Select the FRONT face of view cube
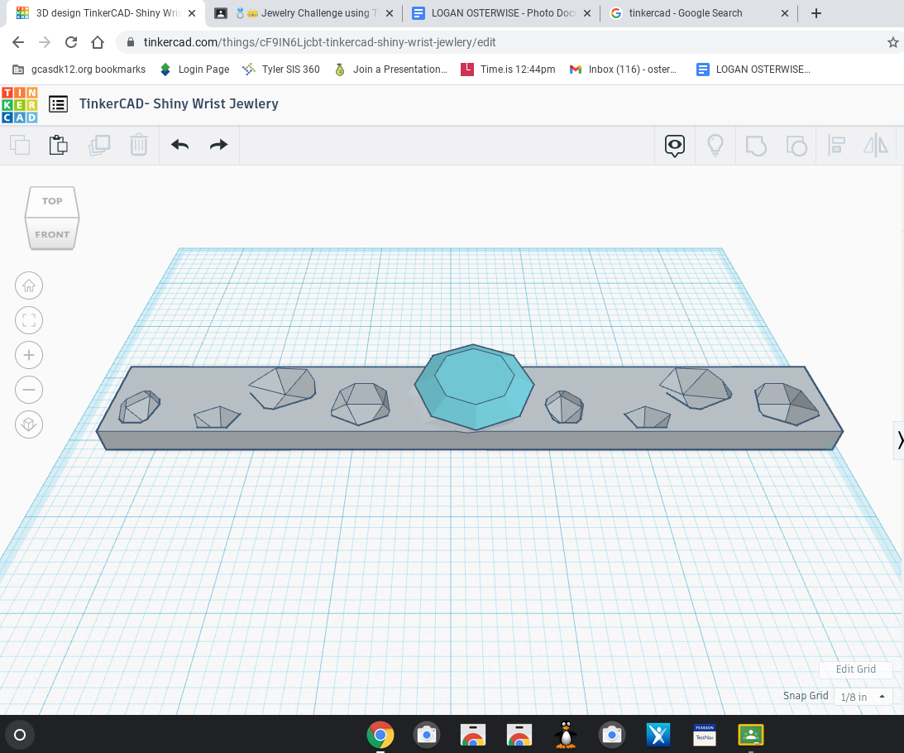The height and width of the screenshot is (753, 904). click(52, 234)
